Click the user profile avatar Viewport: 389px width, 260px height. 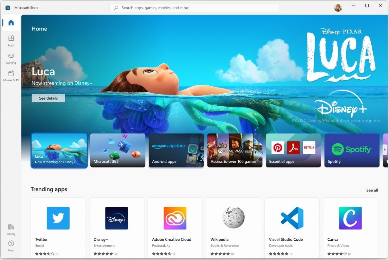click(x=338, y=8)
